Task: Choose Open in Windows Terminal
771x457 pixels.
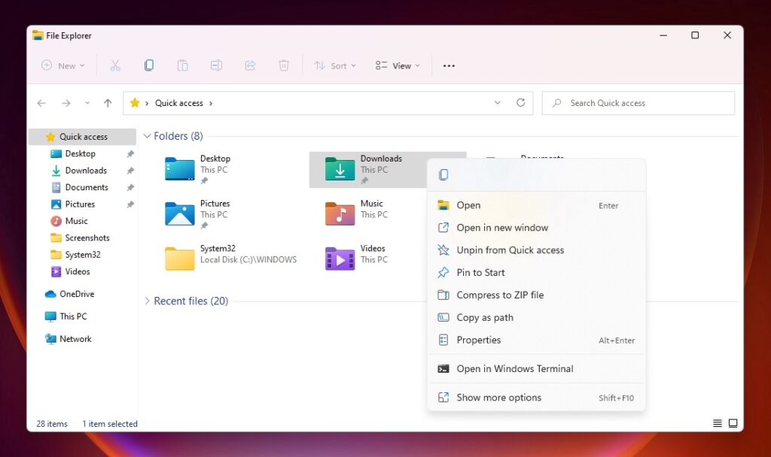Action: [x=516, y=368]
